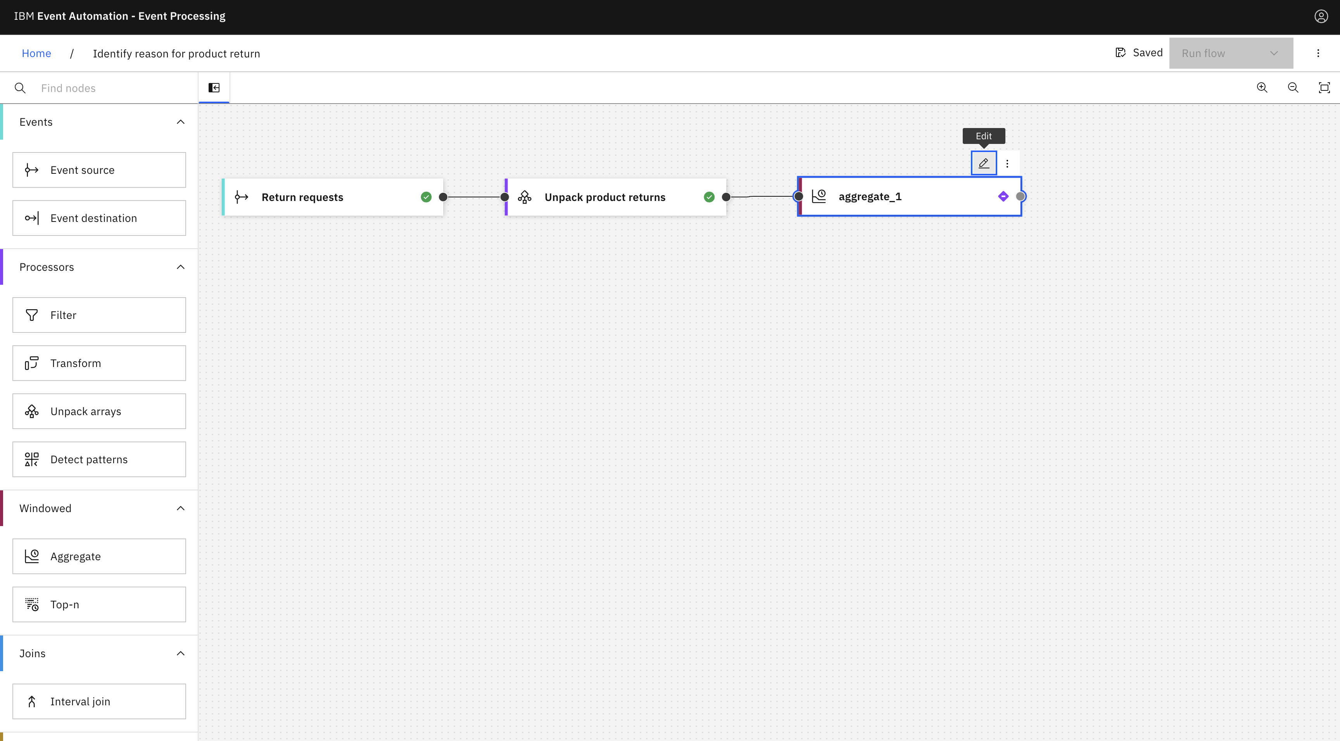Click the Aggregate palette icon
This screenshot has width=1340, height=741.
32,556
